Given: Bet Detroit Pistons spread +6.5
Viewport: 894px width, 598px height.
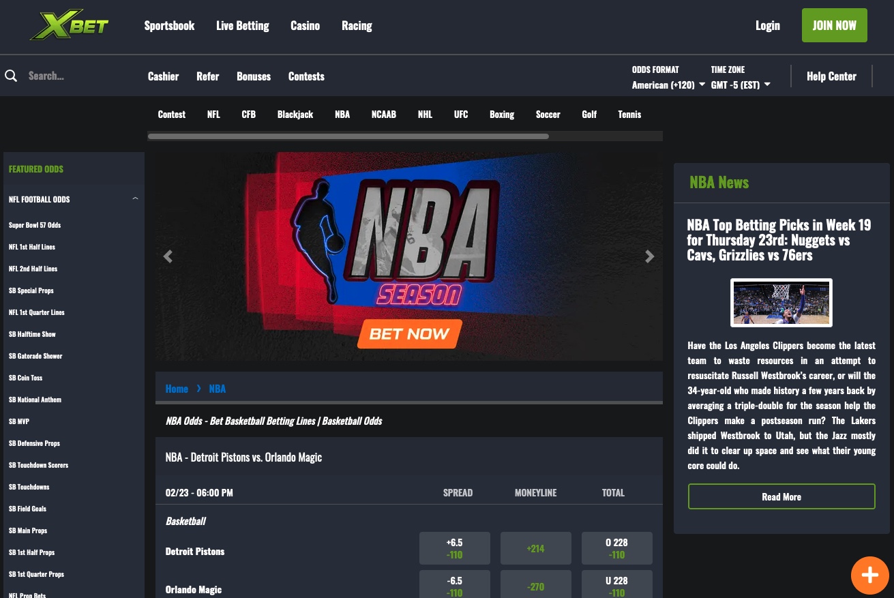Looking at the screenshot, I should (x=455, y=548).
